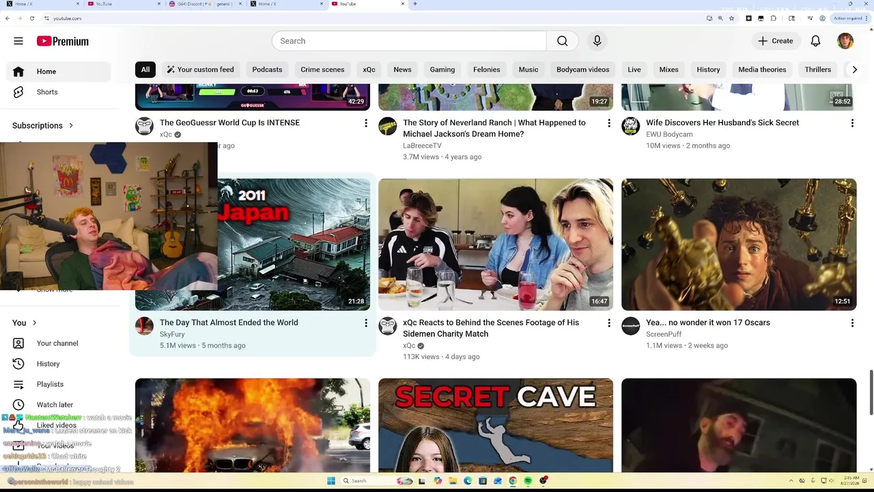Select the Your custom feed chip
This screenshot has width=874, height=492.
click(200, 70)
